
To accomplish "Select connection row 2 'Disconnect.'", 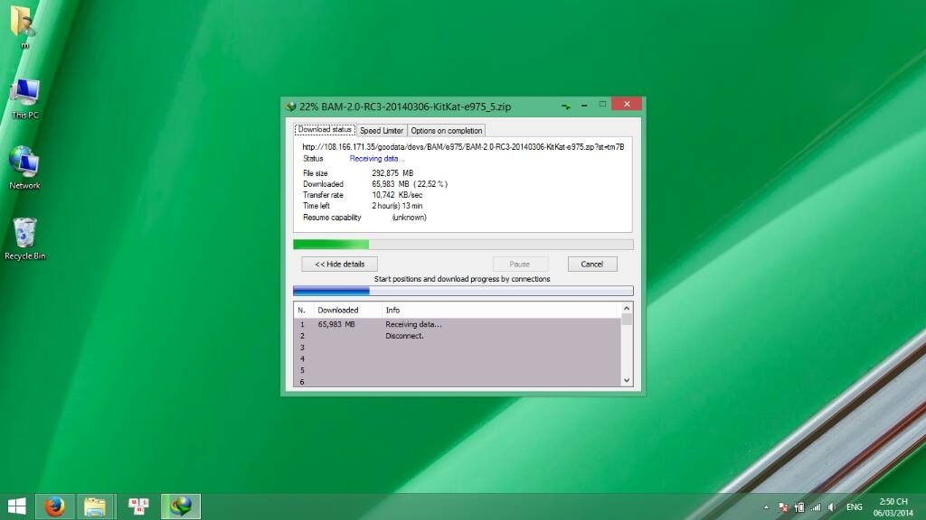I will pos(458,336).
